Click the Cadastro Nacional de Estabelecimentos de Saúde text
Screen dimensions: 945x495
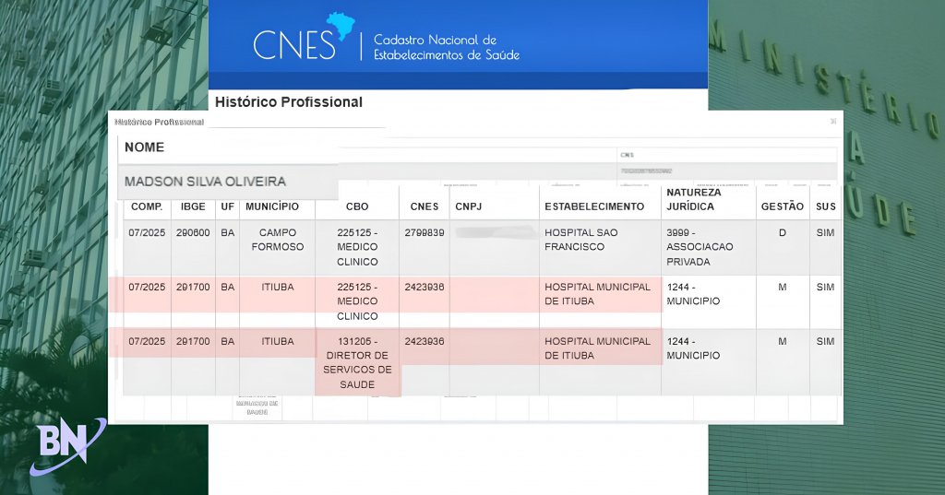point(446,47)
